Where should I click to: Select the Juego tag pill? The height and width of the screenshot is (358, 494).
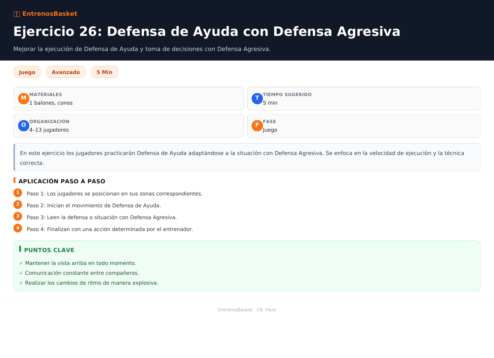(27, 72)
